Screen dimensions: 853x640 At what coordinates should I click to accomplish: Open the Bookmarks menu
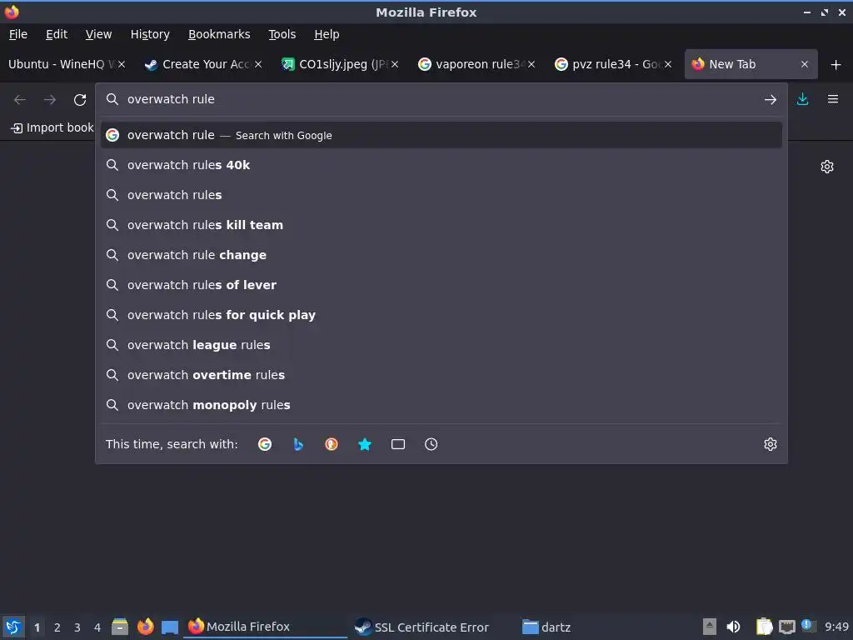(x=219, y=34)
